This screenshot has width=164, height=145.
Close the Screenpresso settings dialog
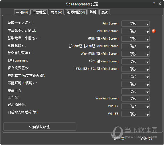(160, 4)
